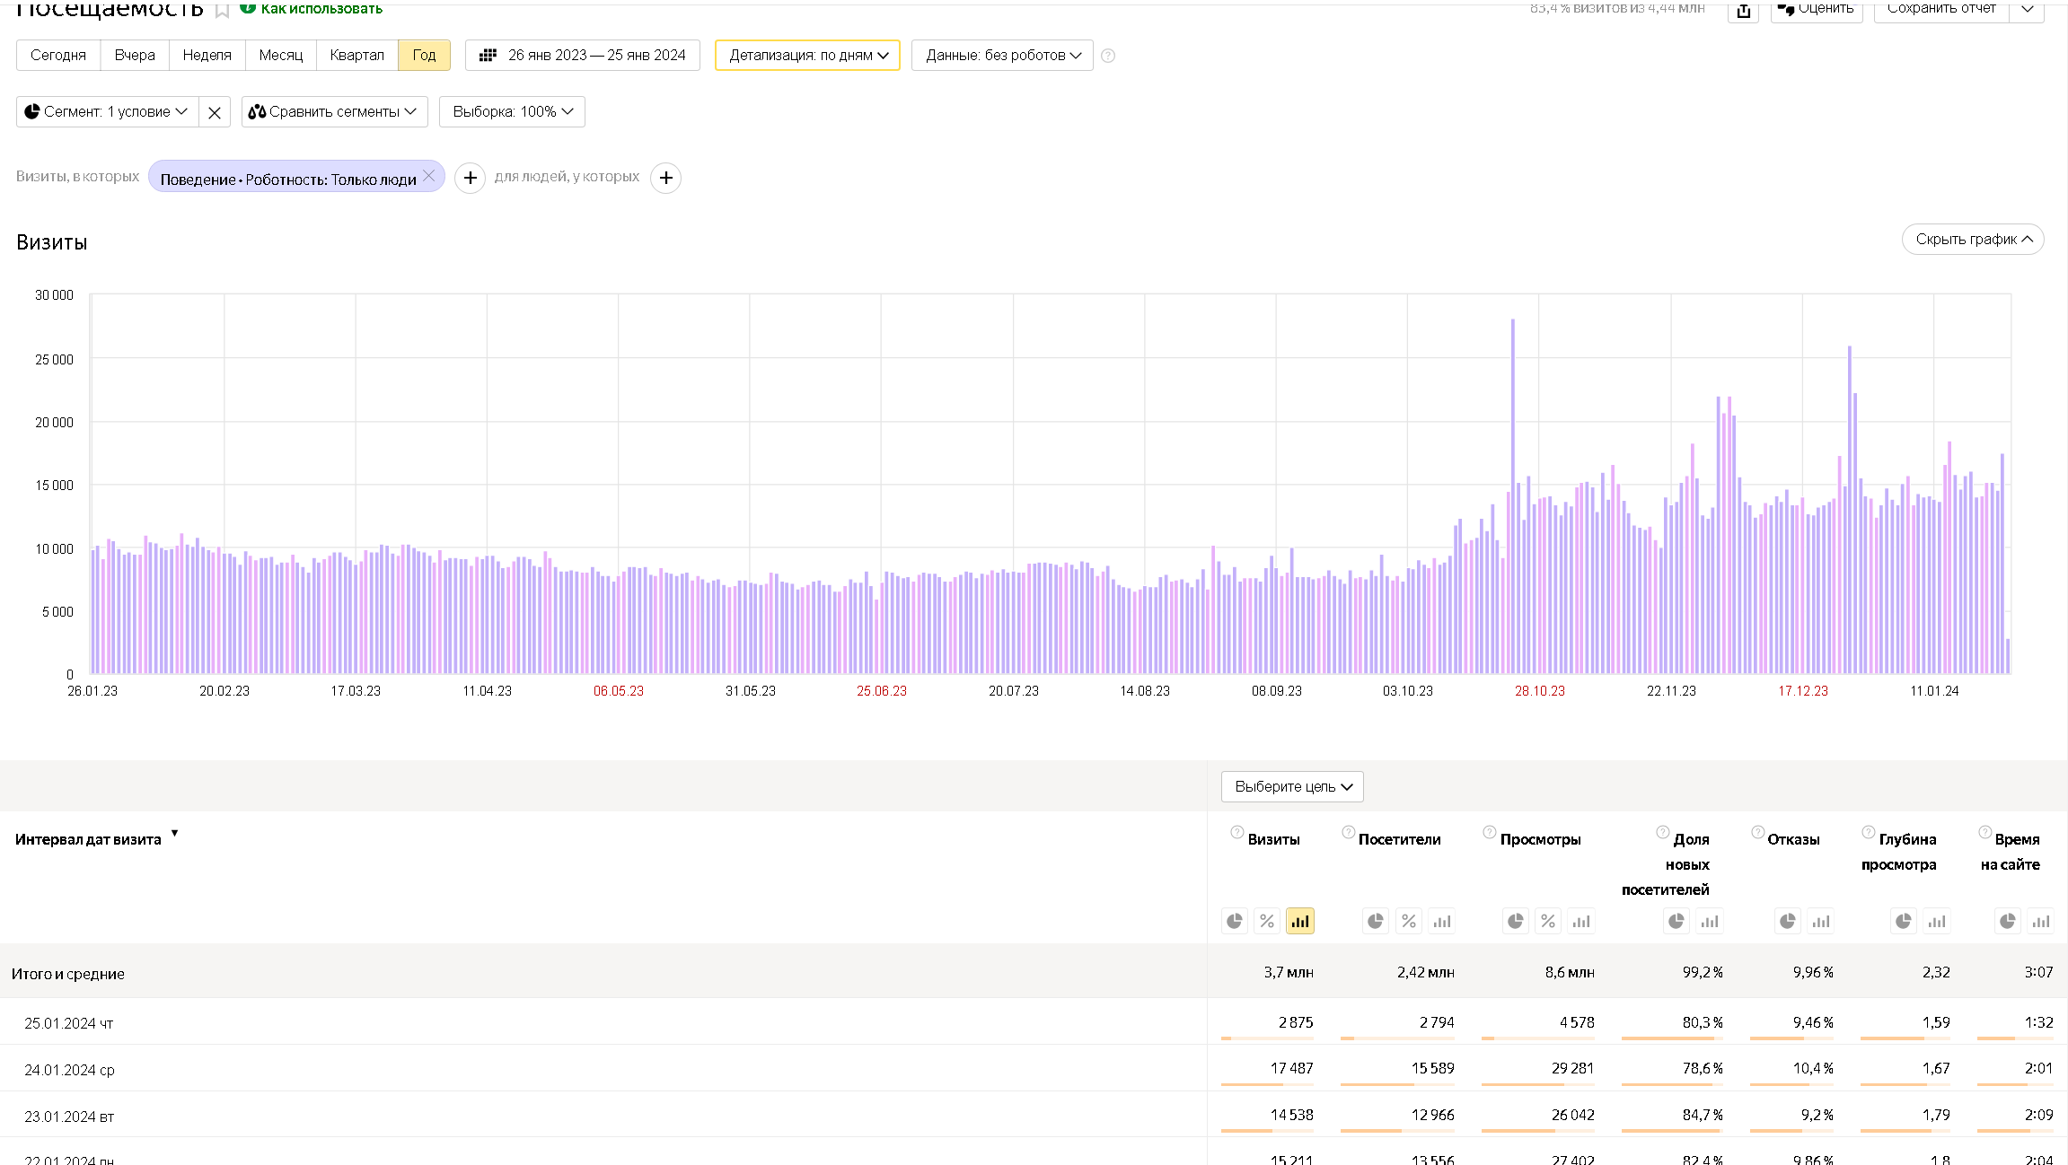Show pie chart for Визиты column

(x=1235, y=921)
